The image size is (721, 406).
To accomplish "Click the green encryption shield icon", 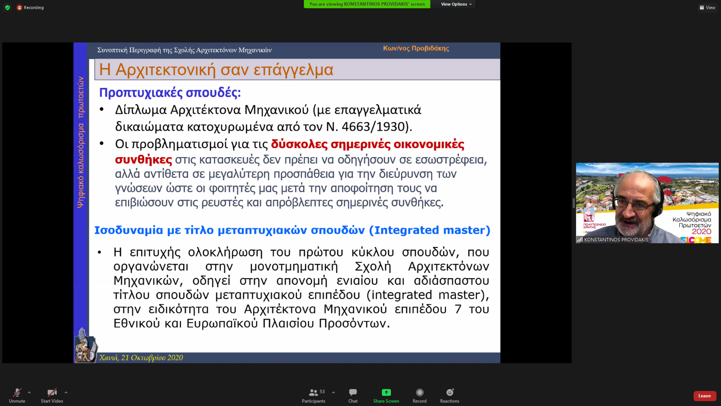I will [8, 8].
